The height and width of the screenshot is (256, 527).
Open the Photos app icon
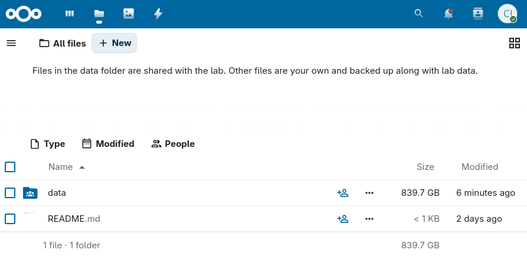pyautogui.click(x=129, y=14)
